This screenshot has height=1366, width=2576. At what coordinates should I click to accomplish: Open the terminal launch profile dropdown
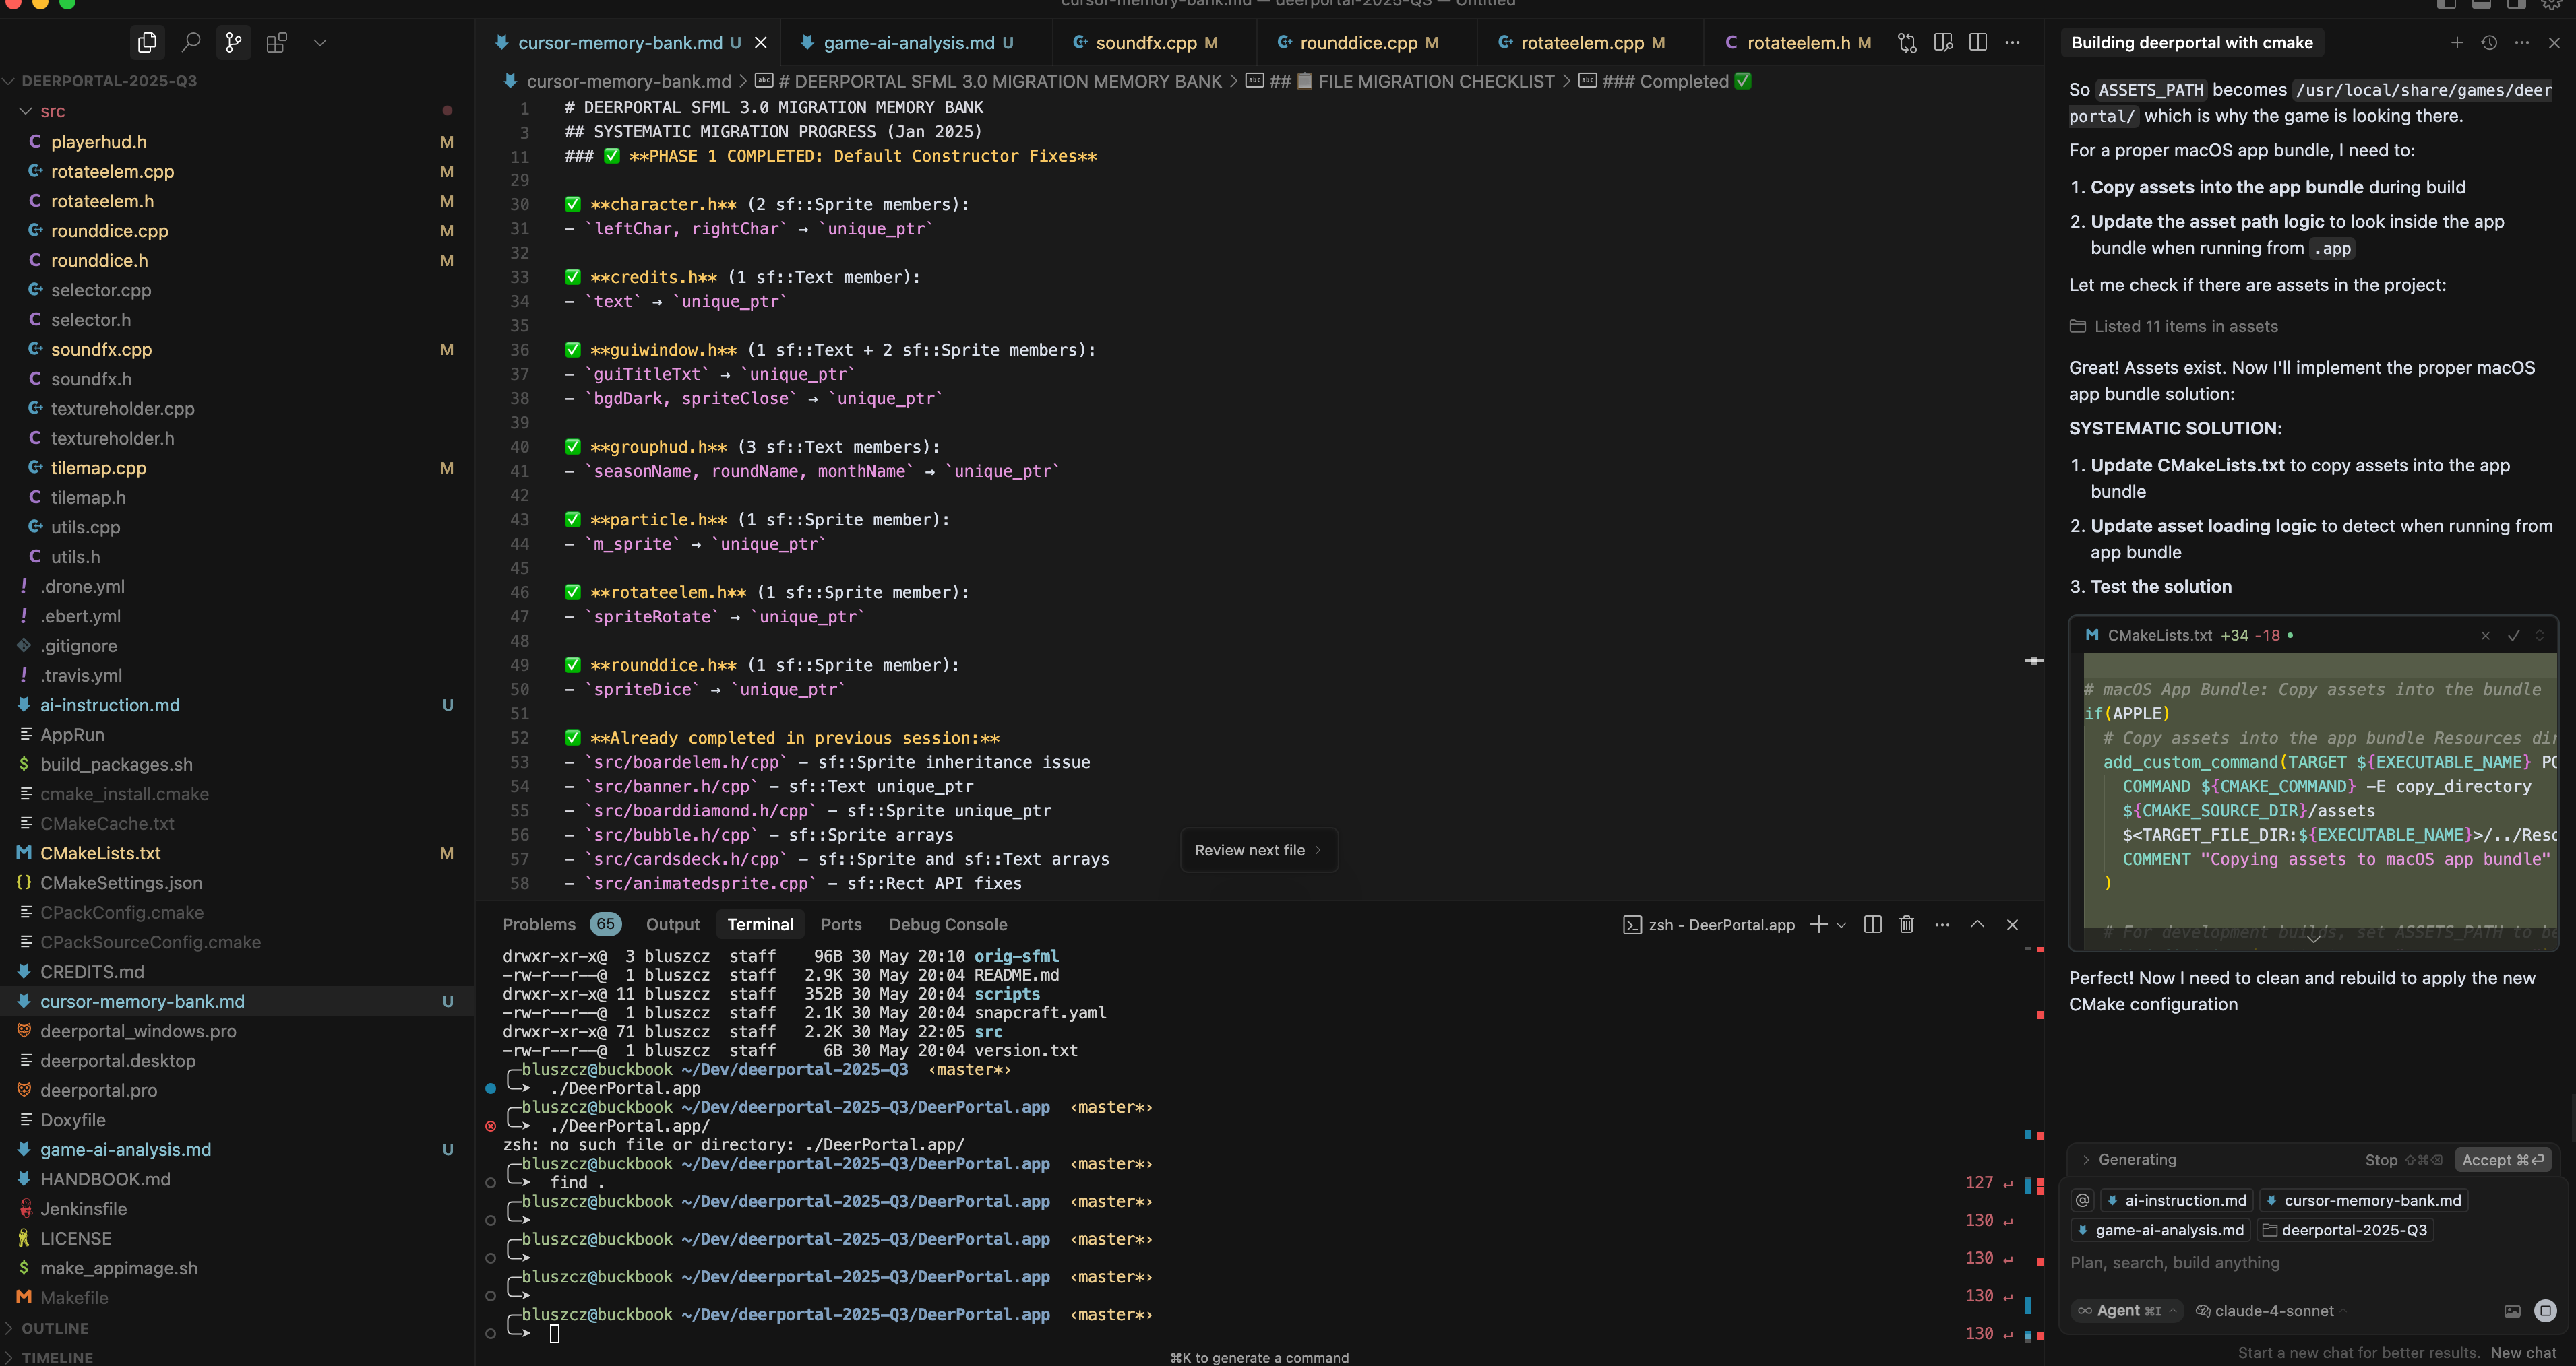pyautogui.click(x=1841, y=924)
